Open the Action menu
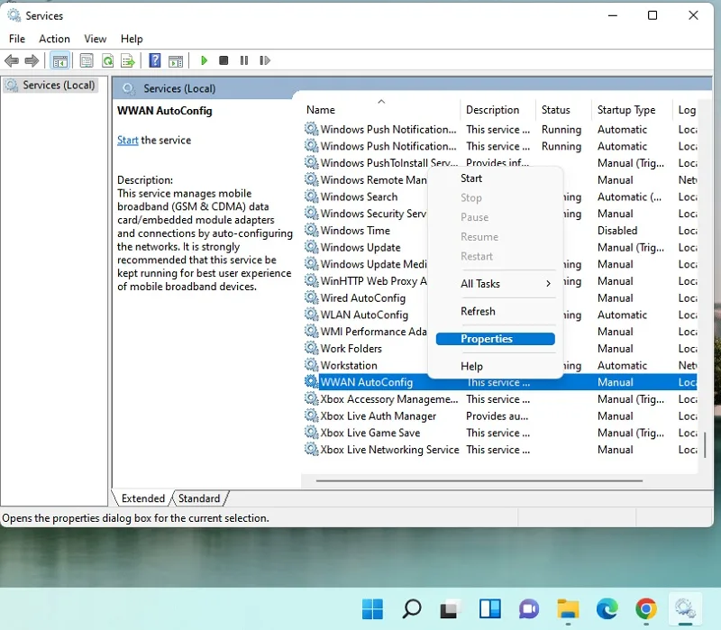 (x=54, y=39)
